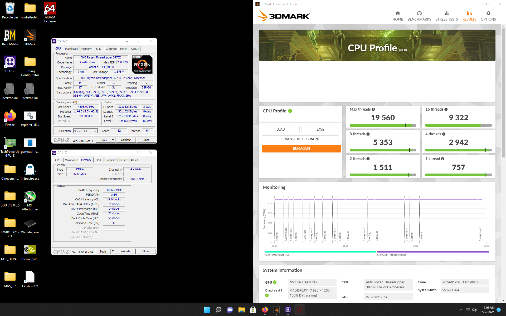Click LOAD result button
Screen dimensions: 506x316
(x=280, y=129)
